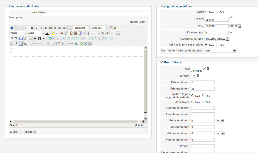This screenshot has width=258, height=153.
Task: Click the new document icon
Action: coord(17,28)
